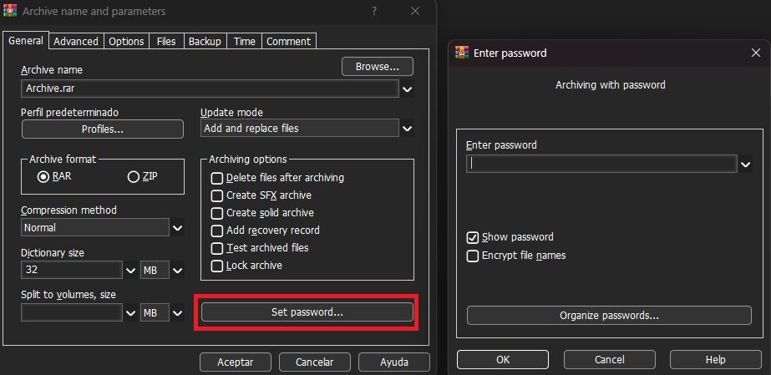Open the Update mode dropdown arrow
Screen dimensions: 771x375
[407, 129]
